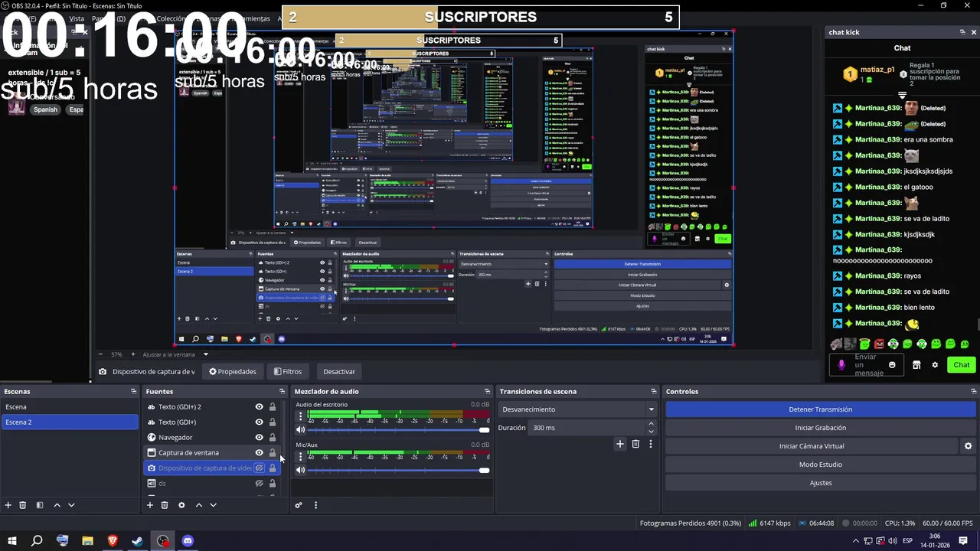Hide the Navegador source
The width and height of the screenshot is (980, 551).
point(259,438)
